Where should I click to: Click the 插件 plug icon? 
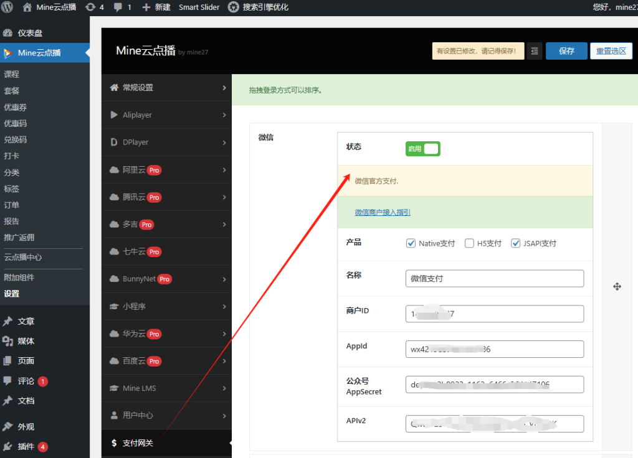point(7,446)
